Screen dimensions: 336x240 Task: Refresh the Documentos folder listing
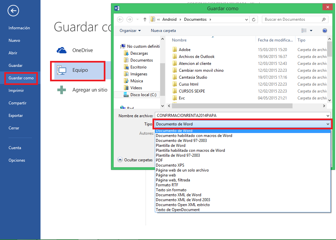(x=254, y=19)
